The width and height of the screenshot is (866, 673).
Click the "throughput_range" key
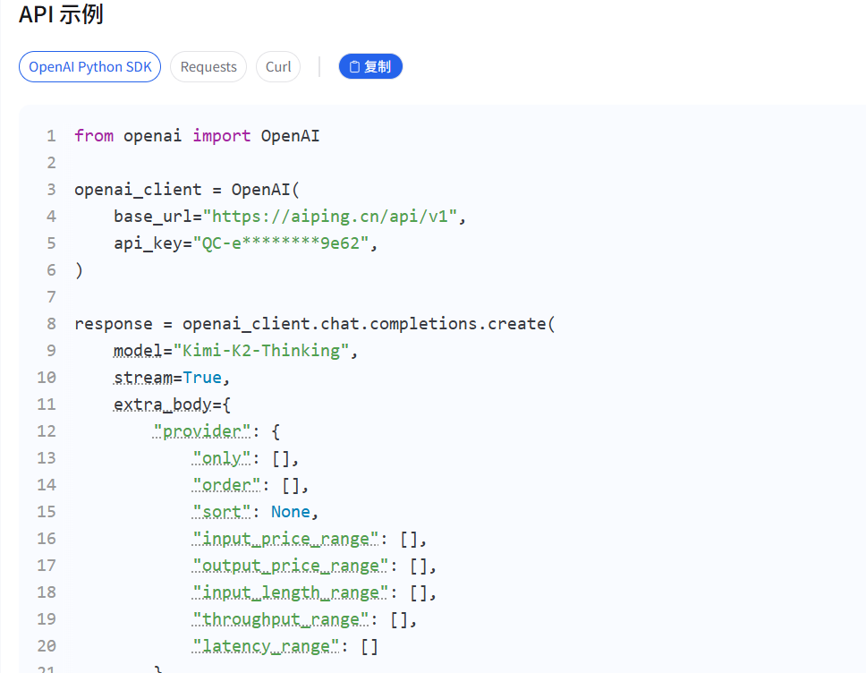coord(281,619)
